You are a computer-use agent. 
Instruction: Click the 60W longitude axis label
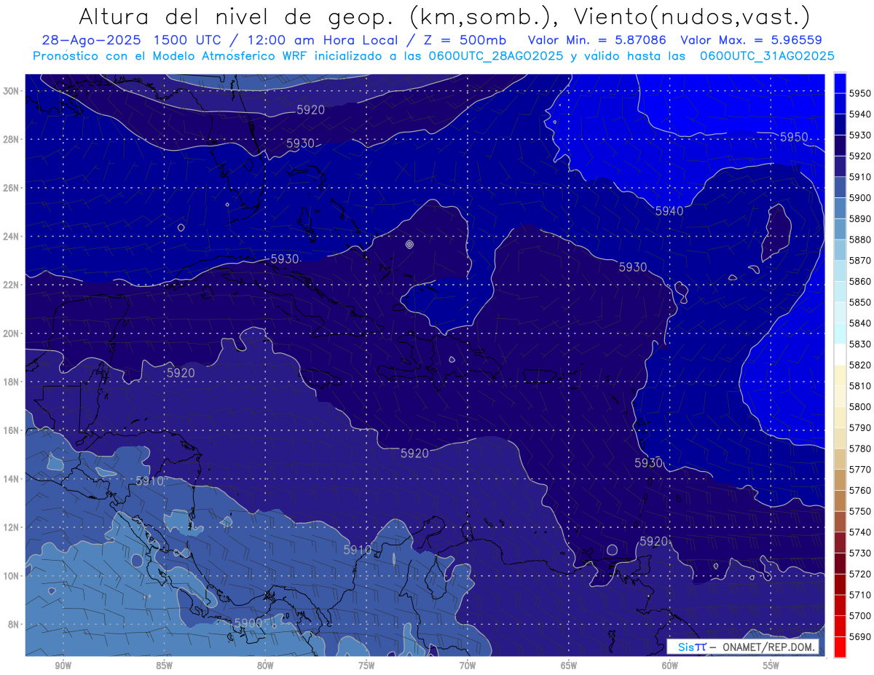point(670,665)
